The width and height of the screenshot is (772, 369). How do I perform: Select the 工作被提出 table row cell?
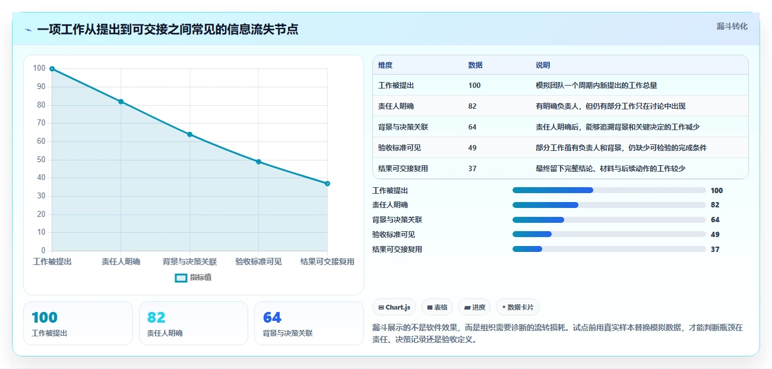click(396, 86)
